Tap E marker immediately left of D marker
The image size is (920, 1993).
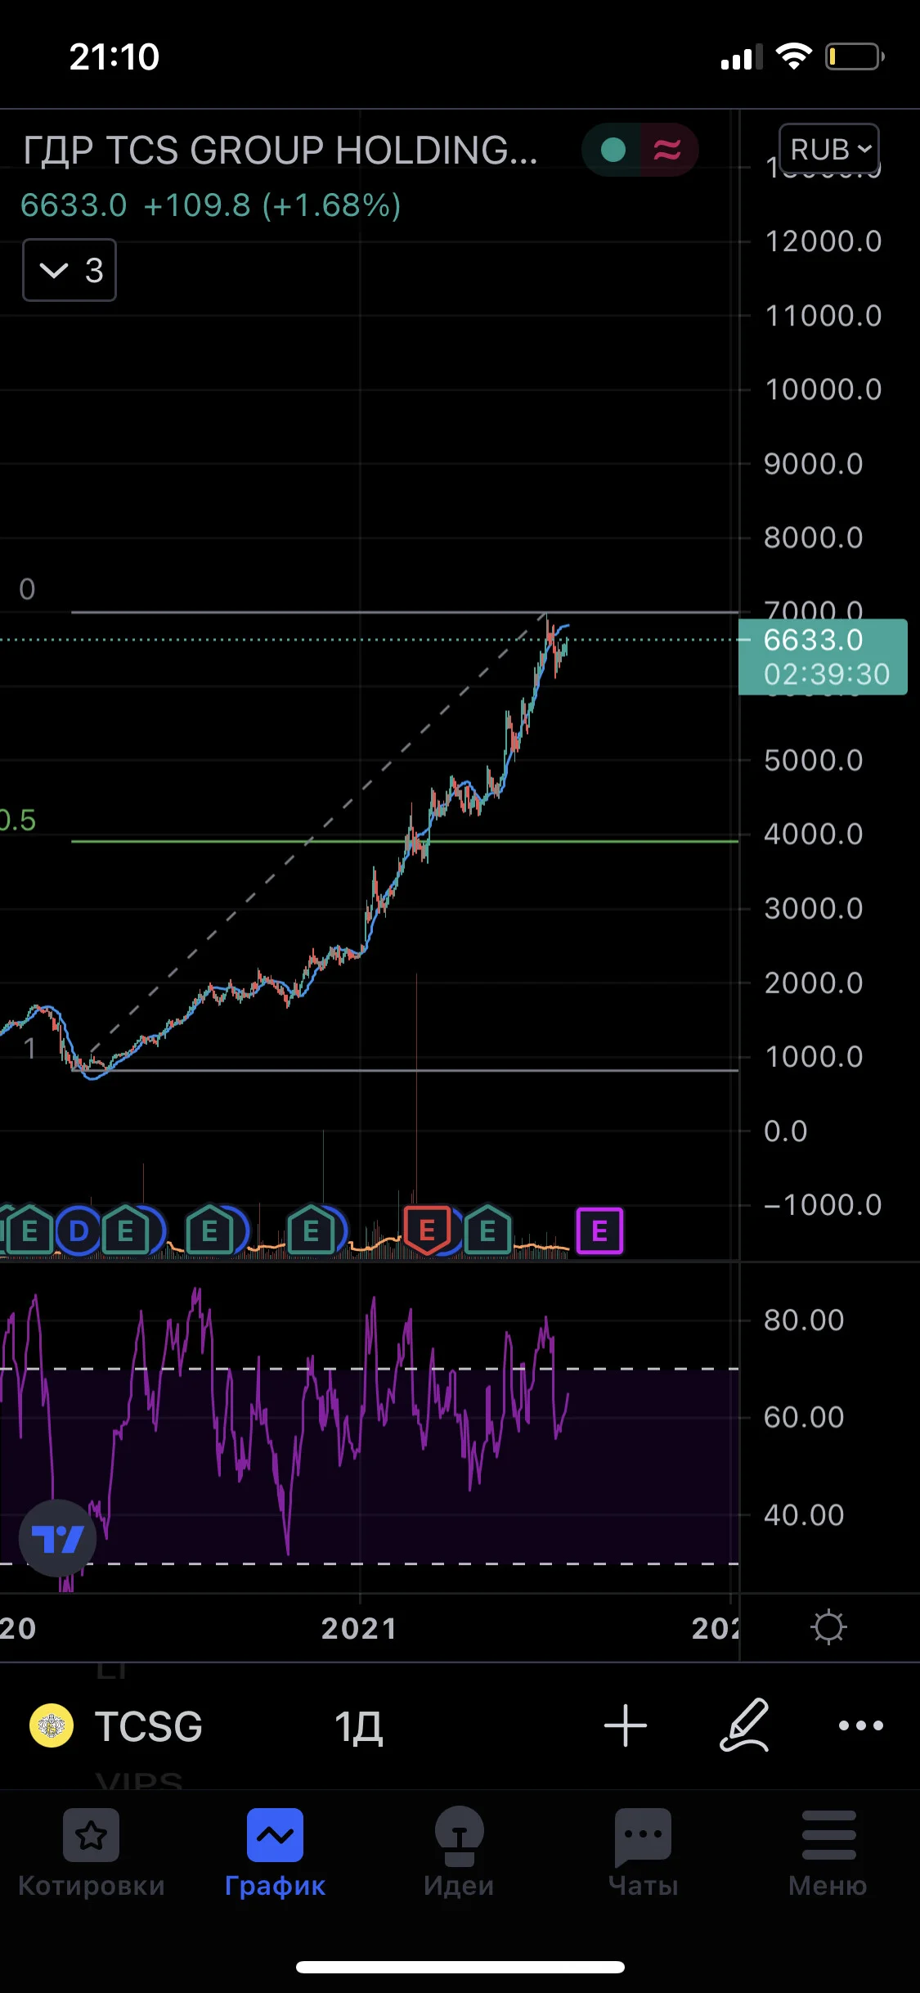tap(29, 1230)
